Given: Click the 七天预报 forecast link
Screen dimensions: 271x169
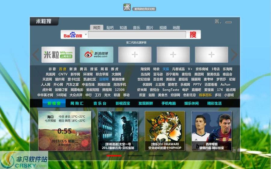Looking at the screenshot, I should [x=50, y=121].
